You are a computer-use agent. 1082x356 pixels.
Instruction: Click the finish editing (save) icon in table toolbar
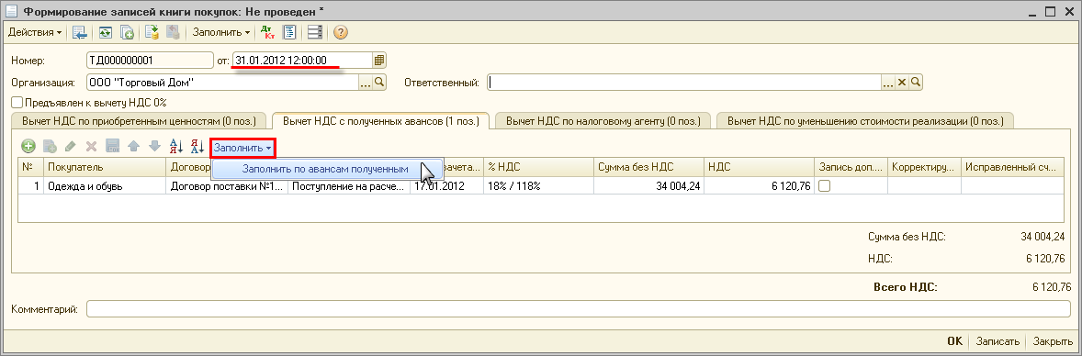click(113, 146)
